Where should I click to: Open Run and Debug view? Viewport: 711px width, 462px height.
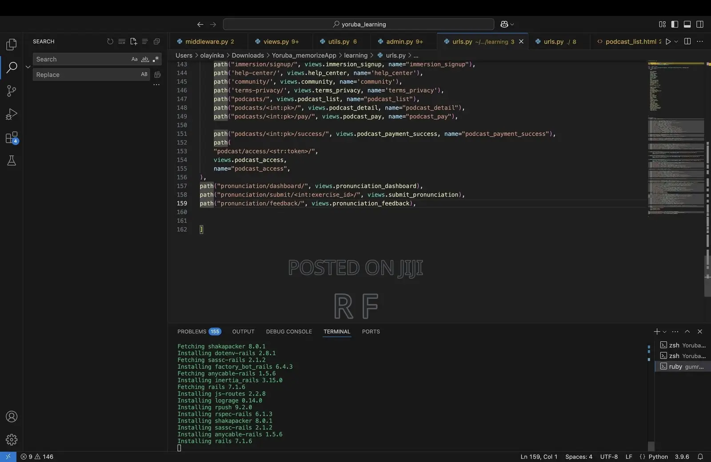coord(12,114)
